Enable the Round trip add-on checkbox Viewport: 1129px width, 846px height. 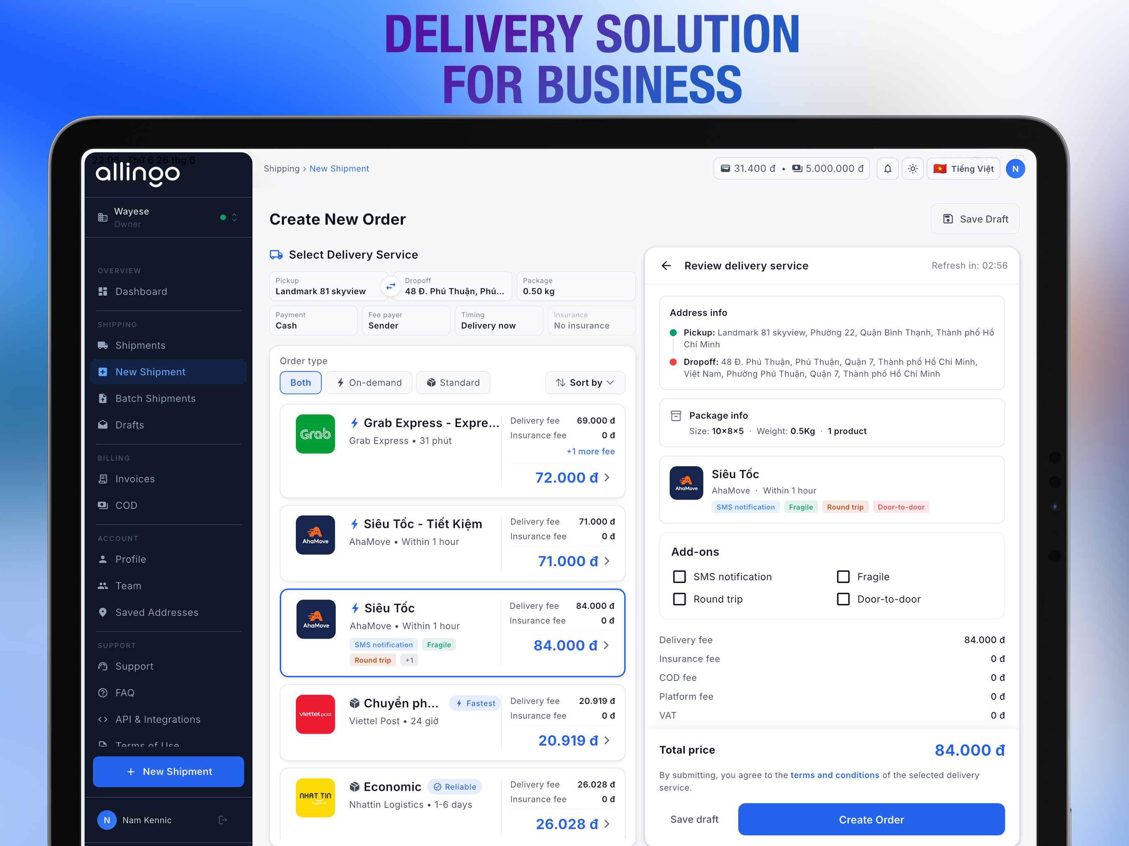[x=679, y=599]
